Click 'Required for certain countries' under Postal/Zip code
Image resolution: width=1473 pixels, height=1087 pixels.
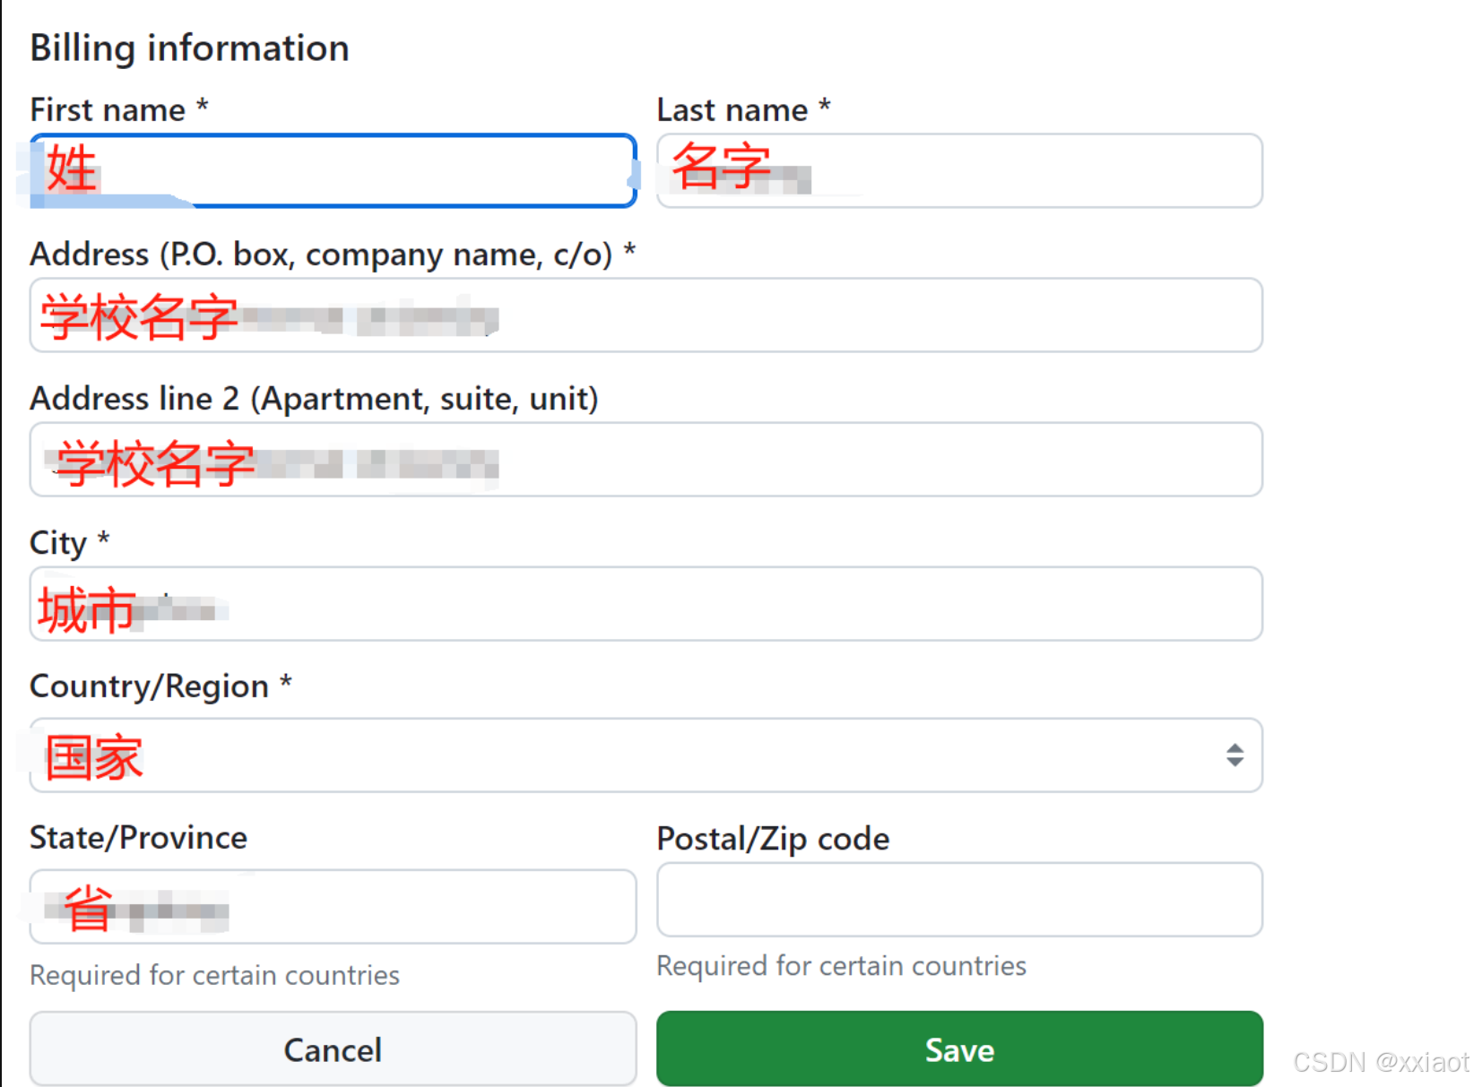[841, 966]
